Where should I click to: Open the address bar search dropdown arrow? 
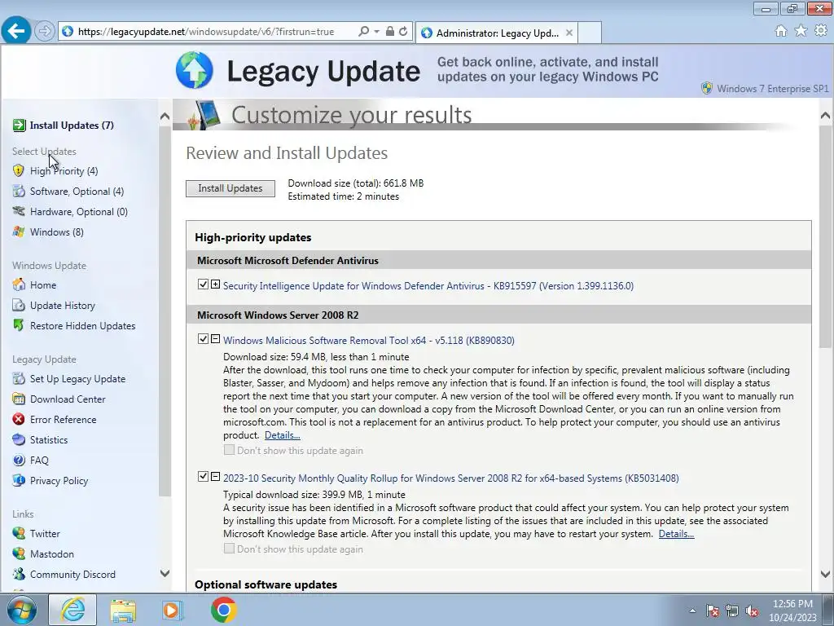(376, 32)
